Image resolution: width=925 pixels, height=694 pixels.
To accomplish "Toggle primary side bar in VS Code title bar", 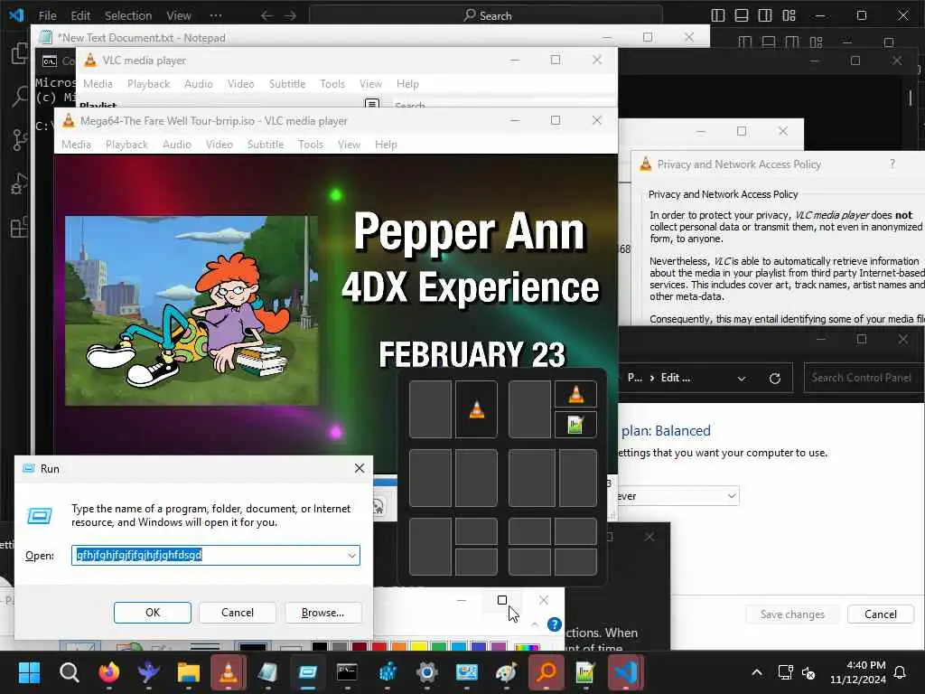I will click(718, 15).
